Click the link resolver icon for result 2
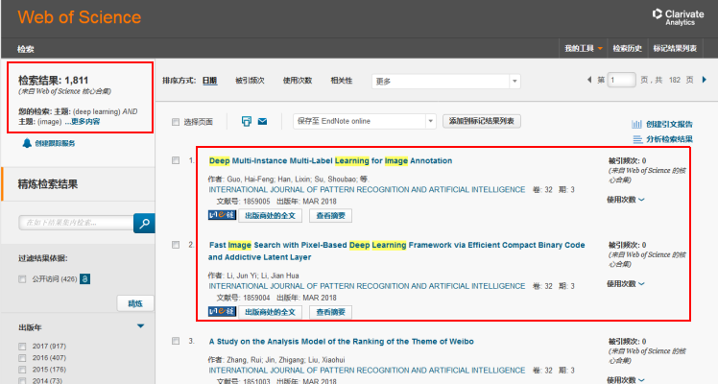 (222, 312)
